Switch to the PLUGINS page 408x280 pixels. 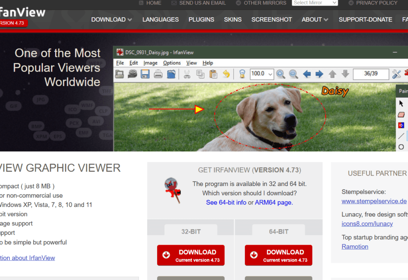point(201,19)
